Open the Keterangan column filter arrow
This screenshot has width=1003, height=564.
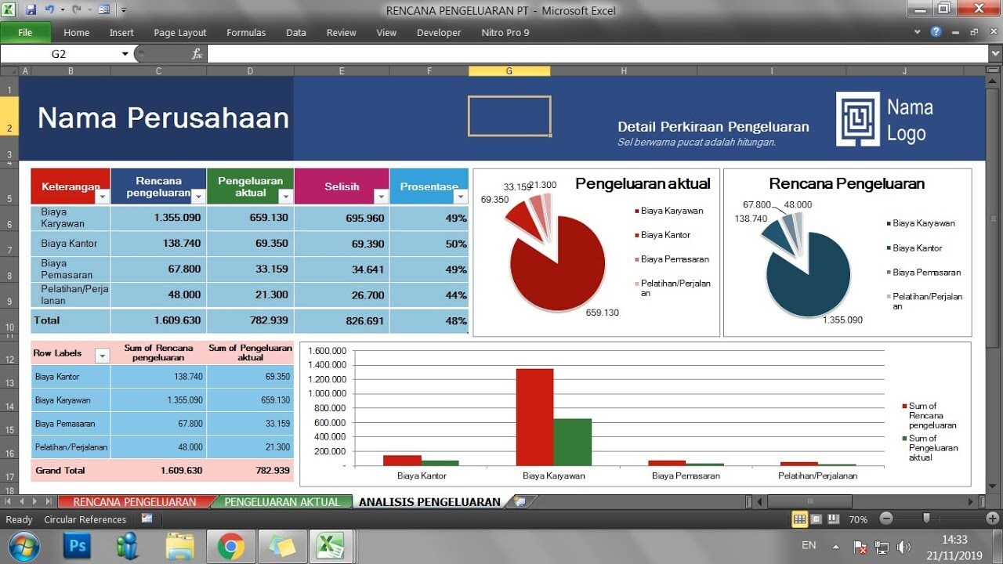pos(102,196)
